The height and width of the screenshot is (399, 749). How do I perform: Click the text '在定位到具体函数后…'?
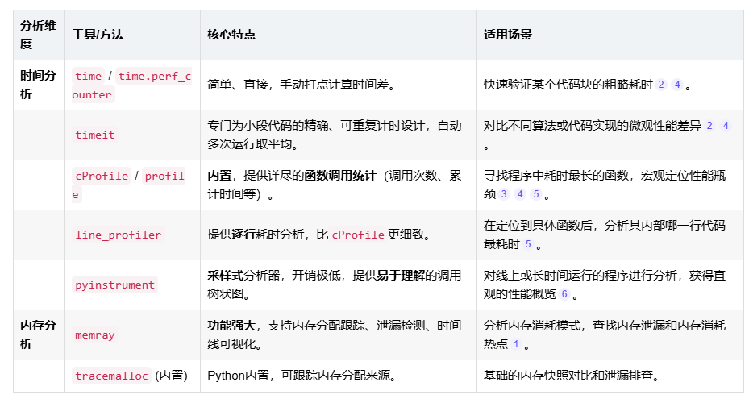point(604,235)
